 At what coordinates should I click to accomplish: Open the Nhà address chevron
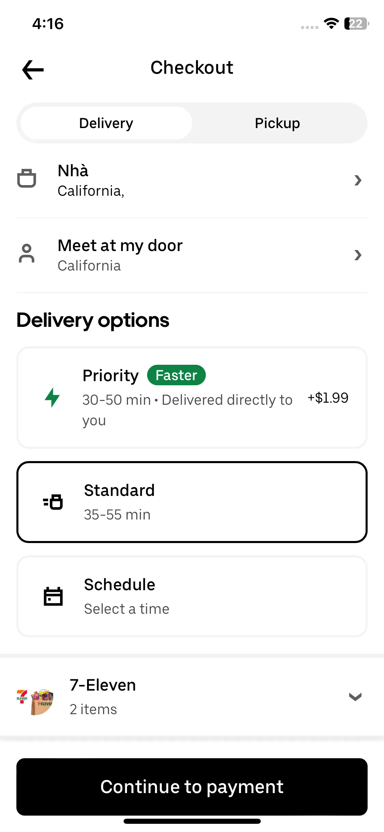coord(358,180)
